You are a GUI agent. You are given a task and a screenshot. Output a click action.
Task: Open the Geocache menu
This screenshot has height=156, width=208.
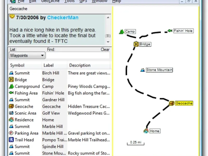[50, 1]
